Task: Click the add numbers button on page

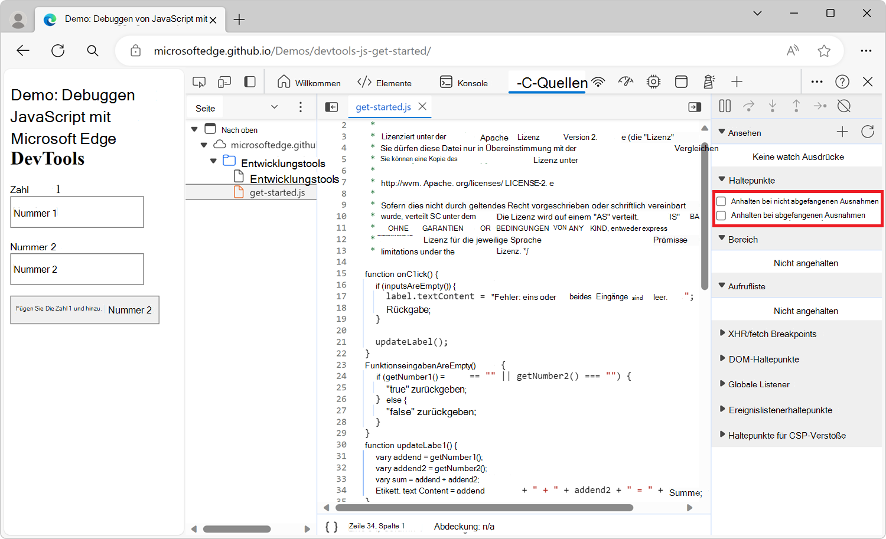Action: [x=84, y=310]
